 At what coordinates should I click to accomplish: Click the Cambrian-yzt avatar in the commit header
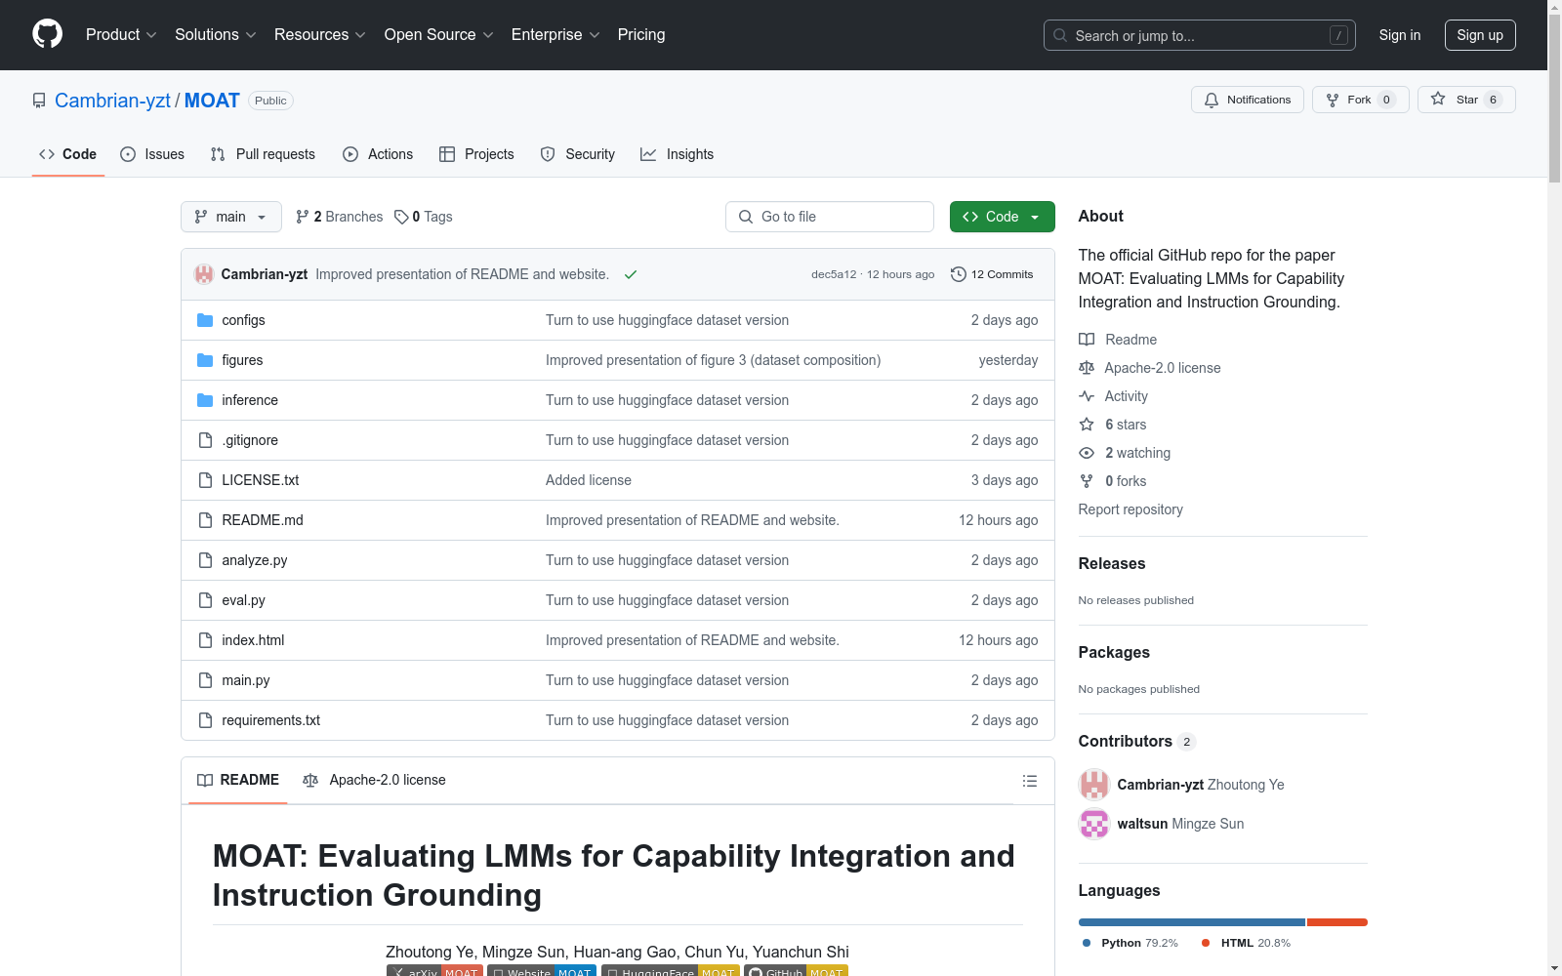tap(204, 274)
